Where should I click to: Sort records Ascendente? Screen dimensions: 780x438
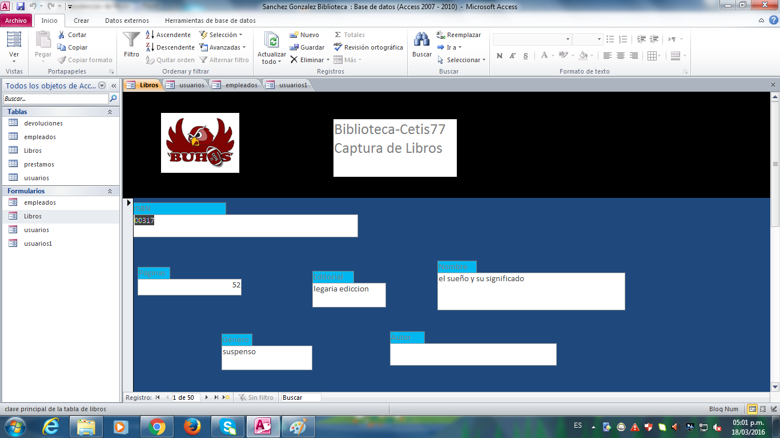pyautogui.click(x=168, y=35)
